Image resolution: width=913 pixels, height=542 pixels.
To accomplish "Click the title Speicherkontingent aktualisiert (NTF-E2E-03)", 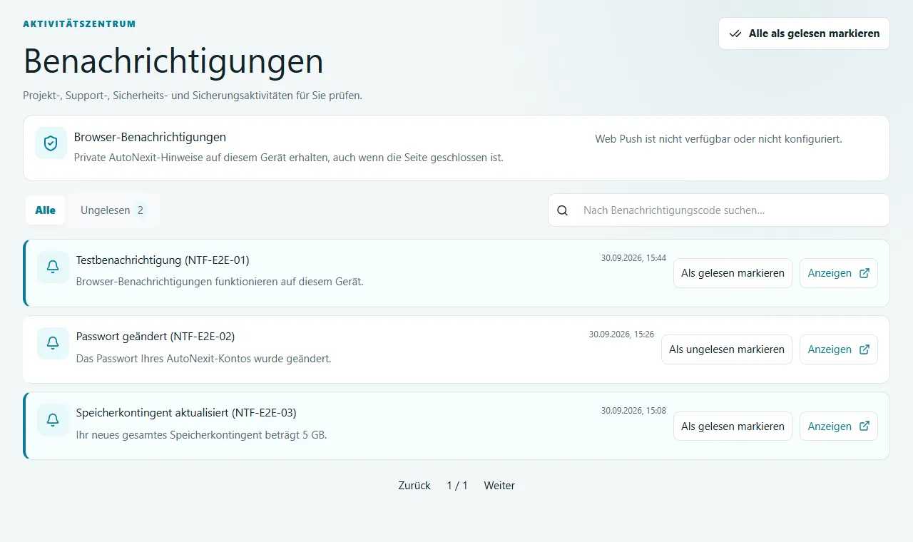I will tap(186, 413).
